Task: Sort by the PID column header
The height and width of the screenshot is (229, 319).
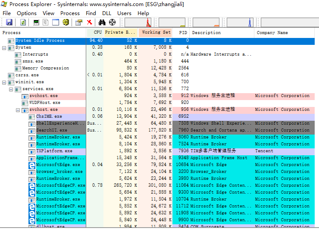Action: click(181, 33)
